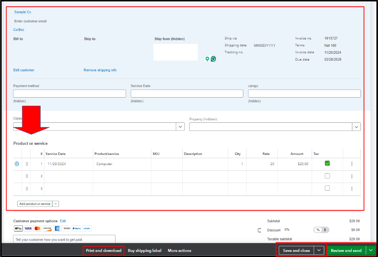Click the add-line plus icon on row 1
The image size is (378, 257).
(17, 163)
